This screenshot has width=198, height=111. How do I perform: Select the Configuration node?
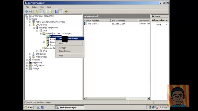(x=38, y=65)
